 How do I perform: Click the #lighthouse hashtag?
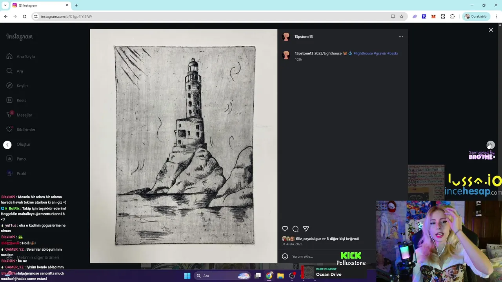pos(363,53)
